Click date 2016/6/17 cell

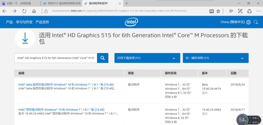tap(238, 110)
